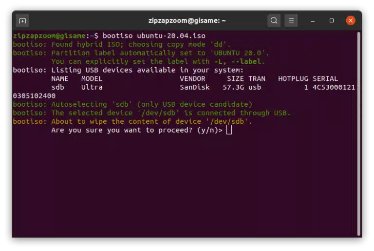374x251 pixels.
Task: Click the 57.3G size value
Action: tap(233, 87)
